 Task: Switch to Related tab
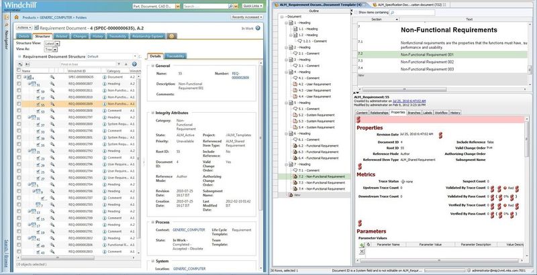point(62,36)
